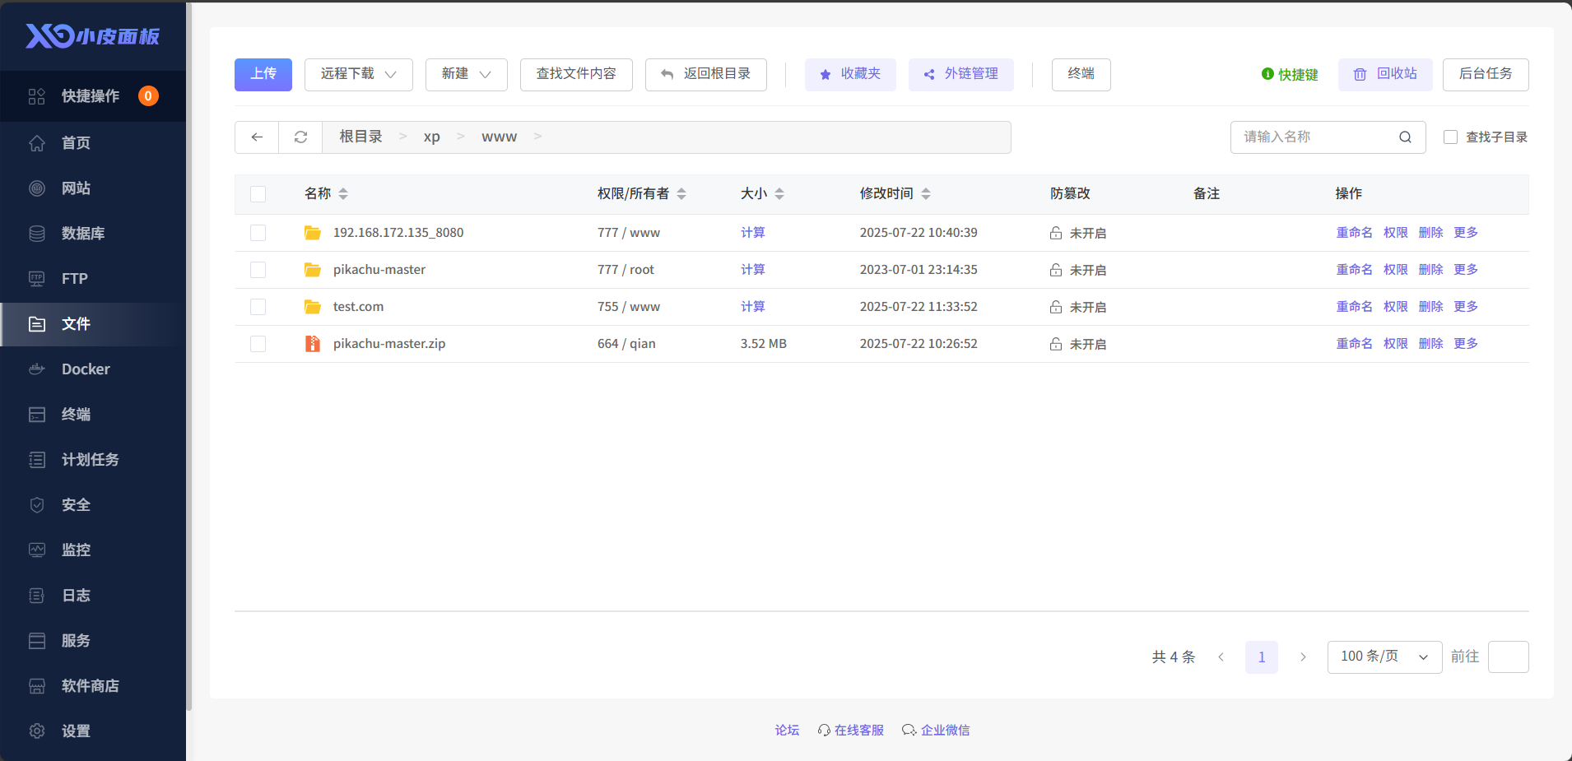The width and height of the screenshot is (1572, 761).
Task: Open the Terminal button in toolbar
Action: [1081, 75]
